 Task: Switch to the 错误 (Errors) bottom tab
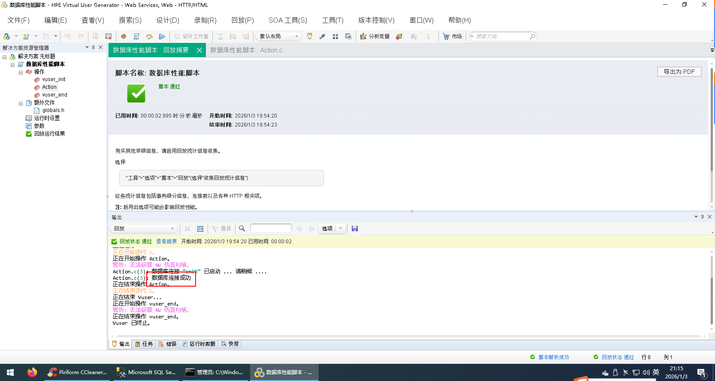pyautogui.click(x=167, y=344)
